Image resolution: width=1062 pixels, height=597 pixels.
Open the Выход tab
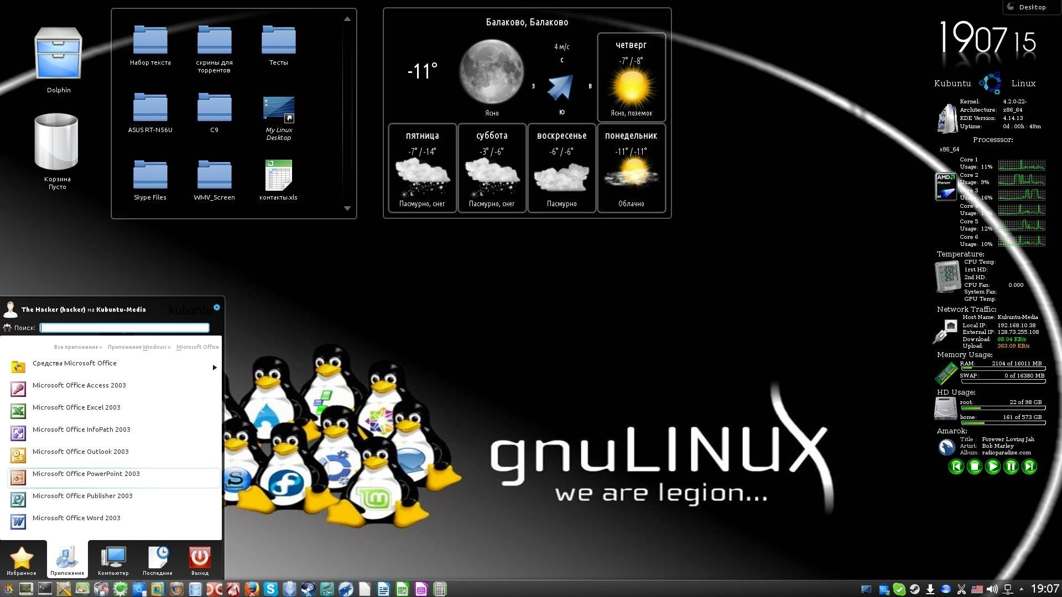click(200, 561)
